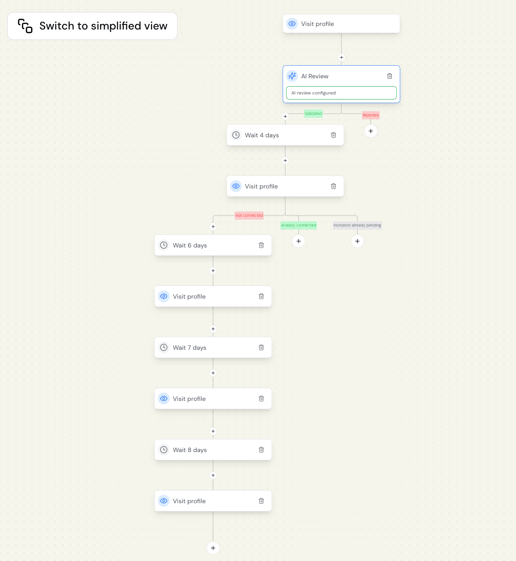
Task: Insert step between Visit profile and AI Review
Action: point(341,57)
